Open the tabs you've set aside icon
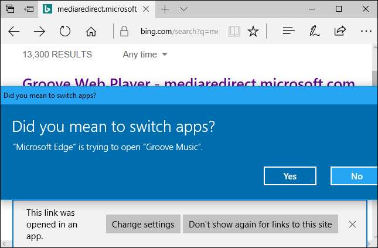The height and width of the screenshot is (248, 378). point(10,9)
